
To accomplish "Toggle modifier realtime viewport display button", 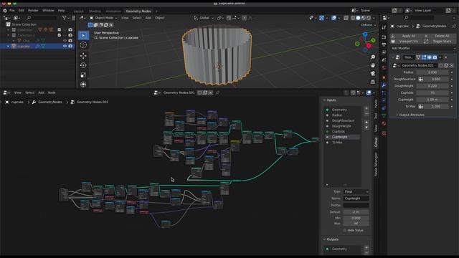I will click(x=429, y=57).
